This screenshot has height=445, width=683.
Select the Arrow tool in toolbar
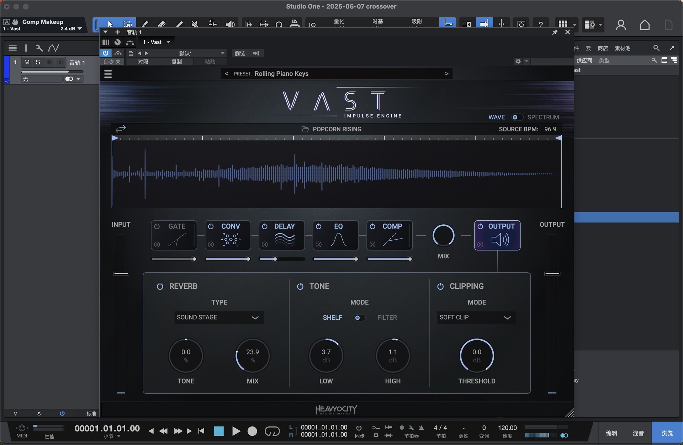pyautogui.click(x=110, y=24)
